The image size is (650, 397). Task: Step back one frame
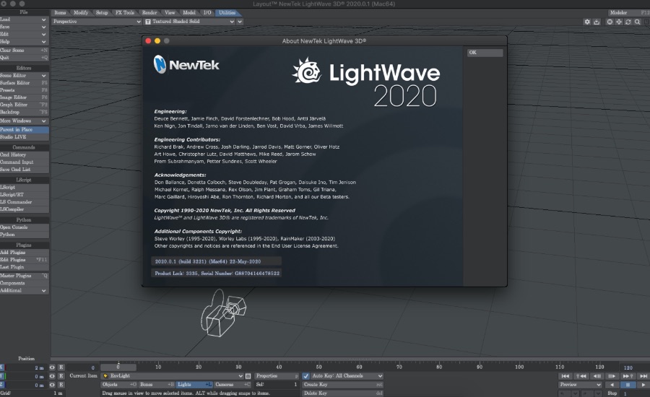(597, 376)
